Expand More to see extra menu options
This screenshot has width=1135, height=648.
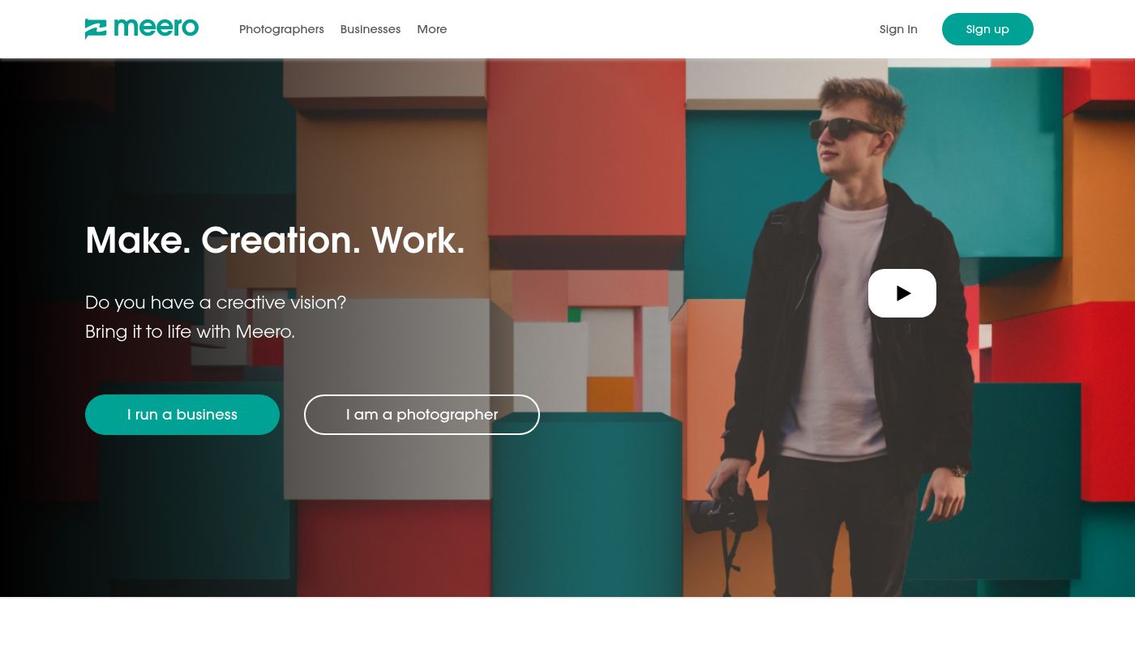431,29
